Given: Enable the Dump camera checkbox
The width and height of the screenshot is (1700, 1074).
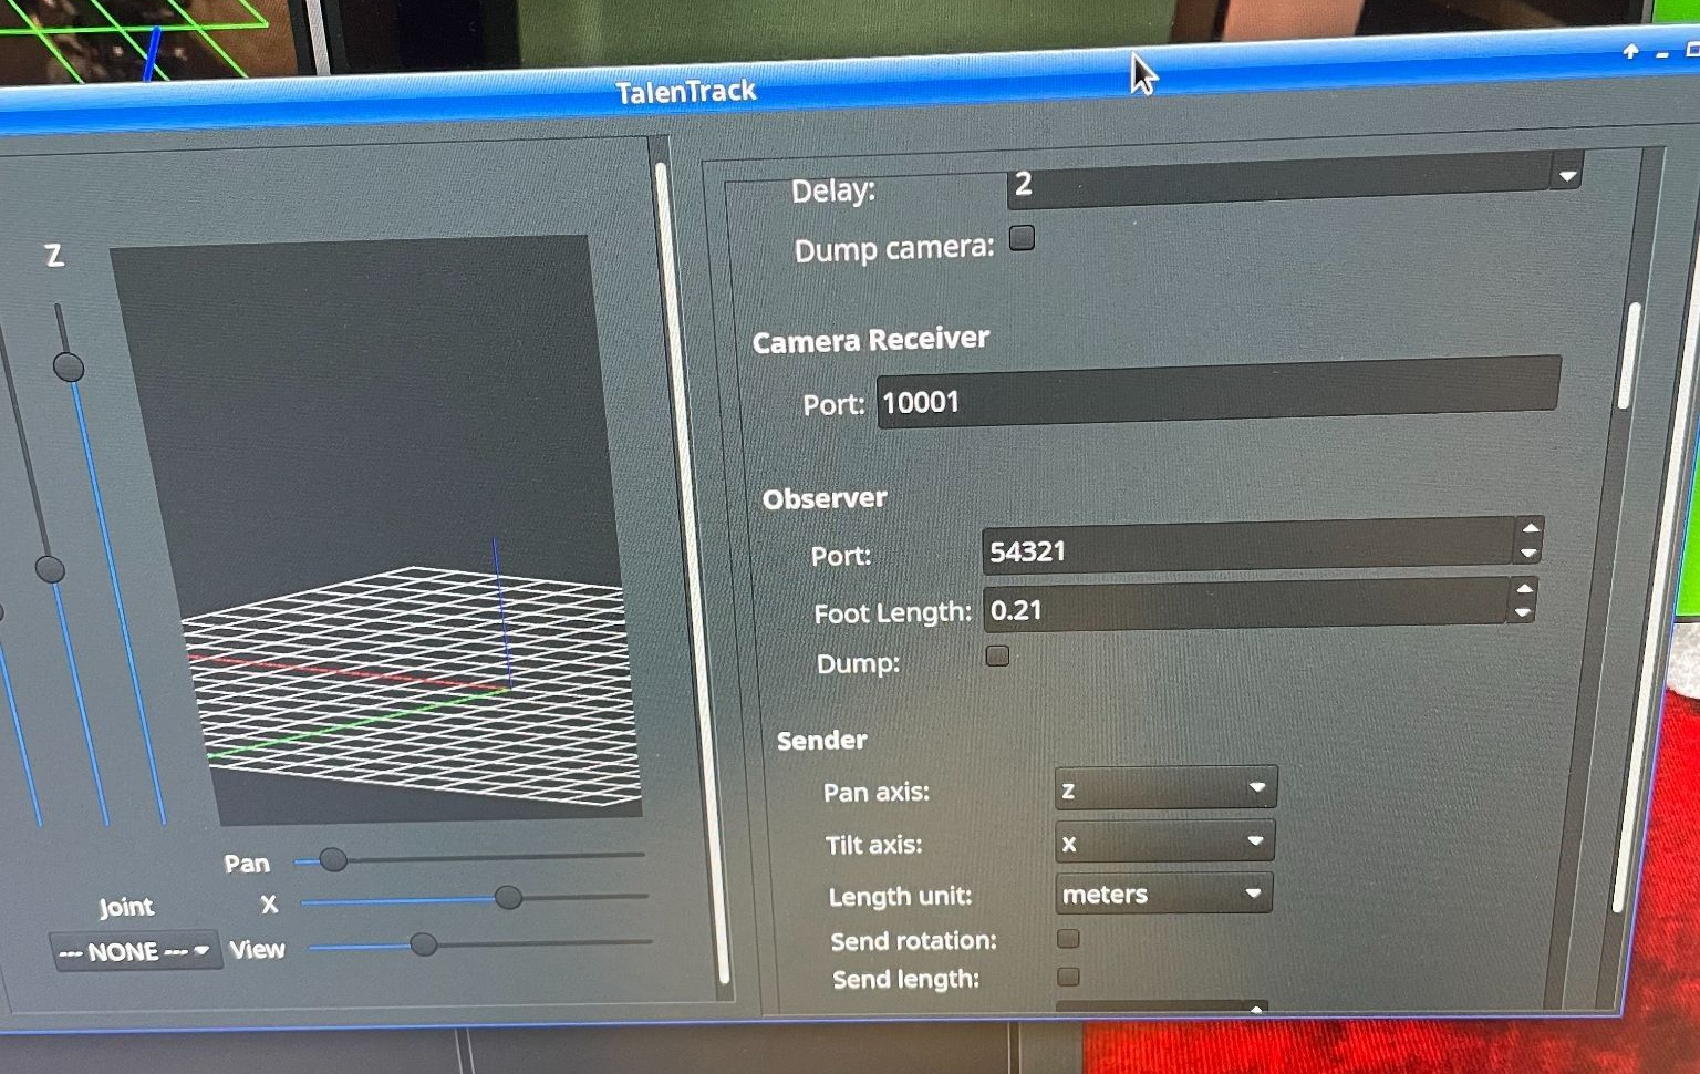Looking at the screenshot, I should 1021,238.
